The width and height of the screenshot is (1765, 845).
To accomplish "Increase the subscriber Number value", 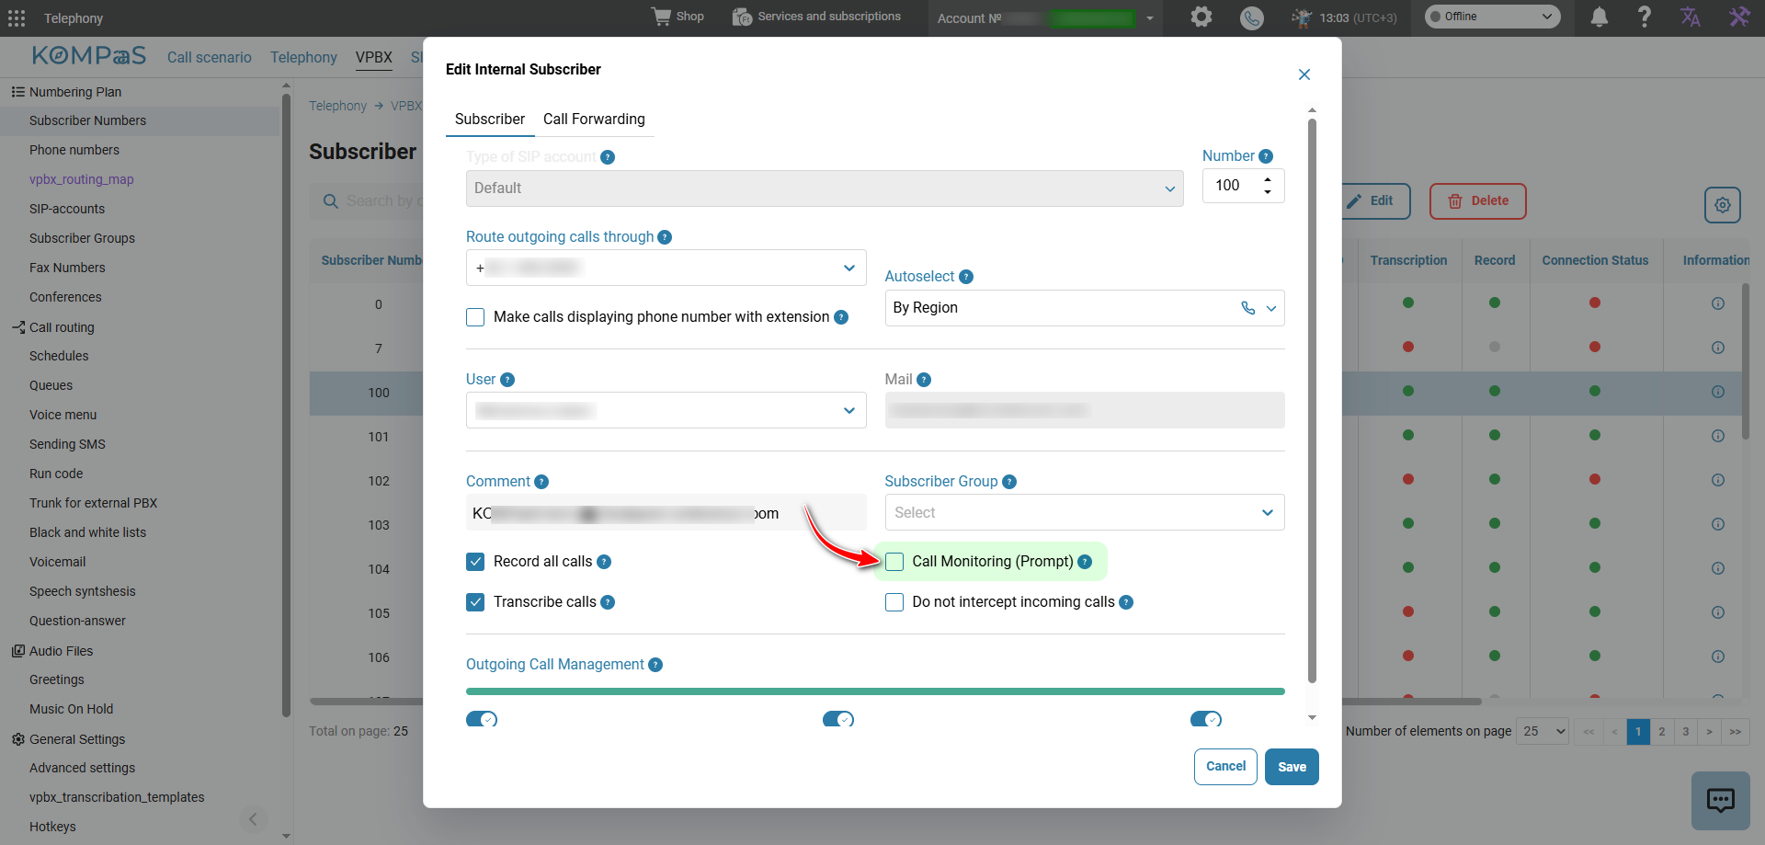I will (1268, 179).
